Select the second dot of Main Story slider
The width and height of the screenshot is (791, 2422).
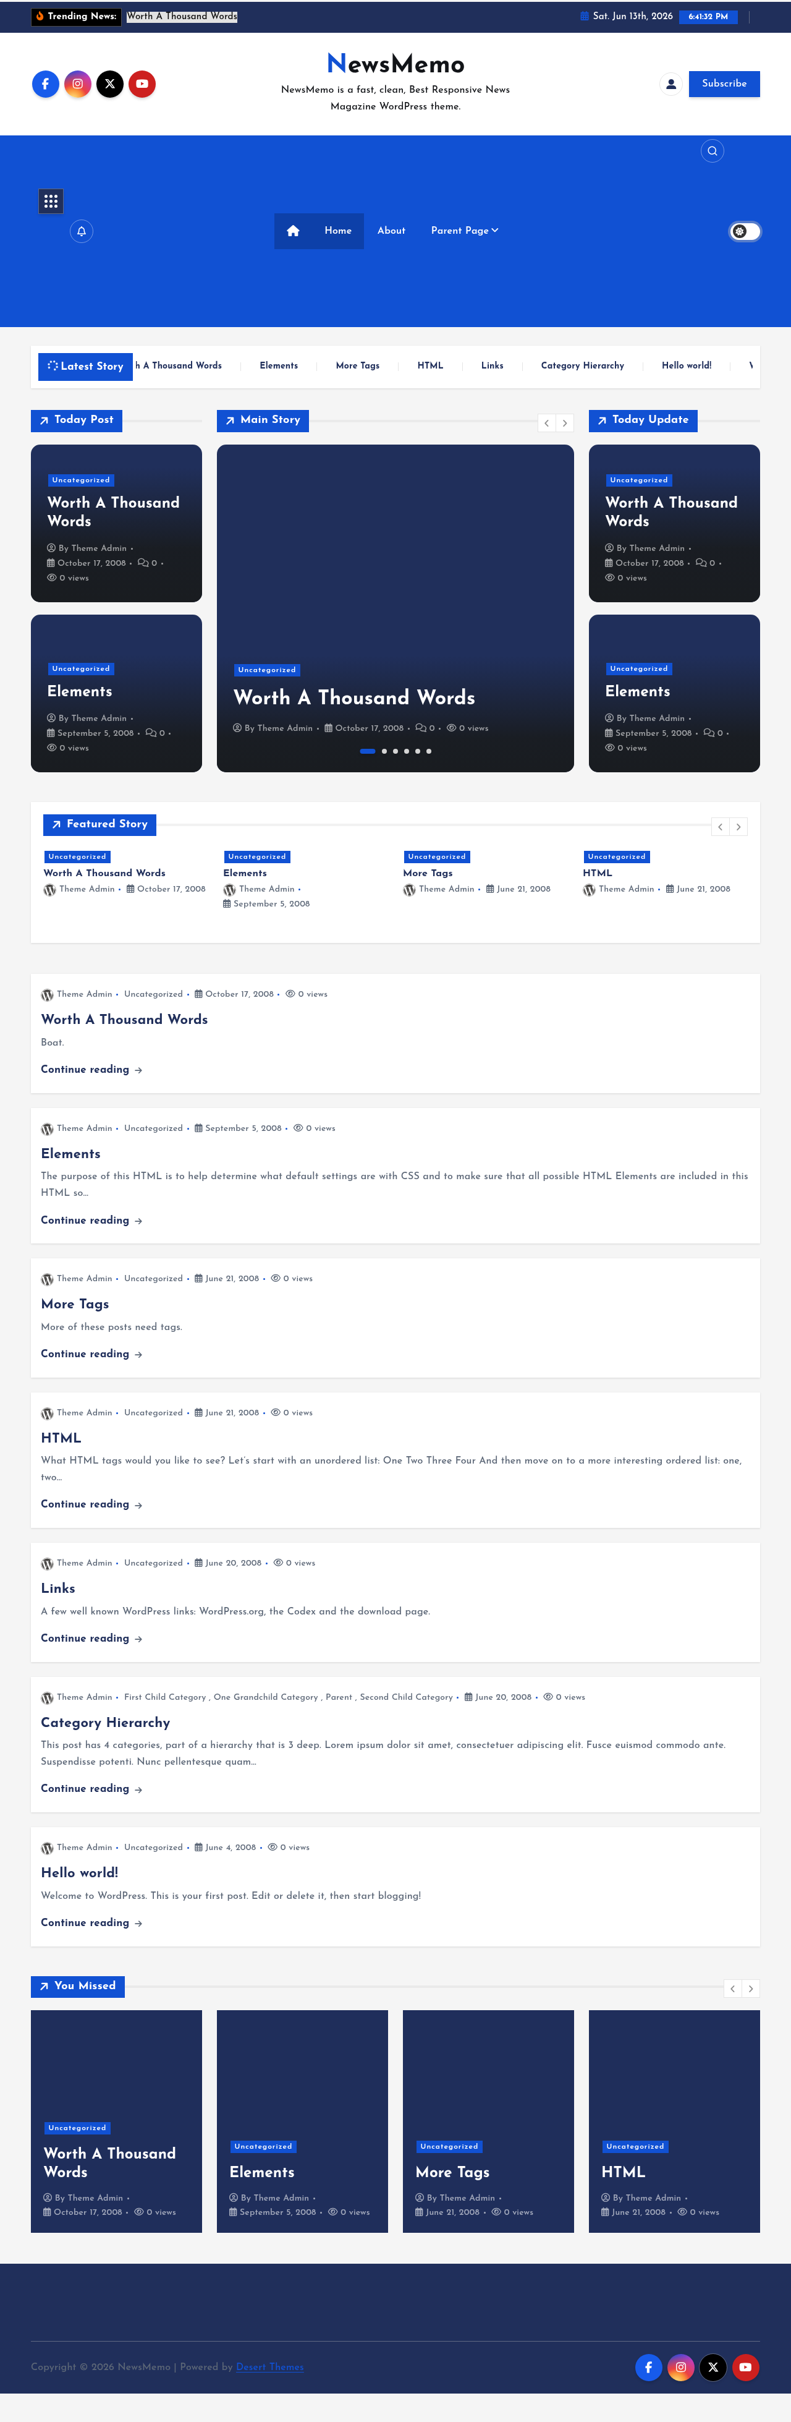pos(384,751)
